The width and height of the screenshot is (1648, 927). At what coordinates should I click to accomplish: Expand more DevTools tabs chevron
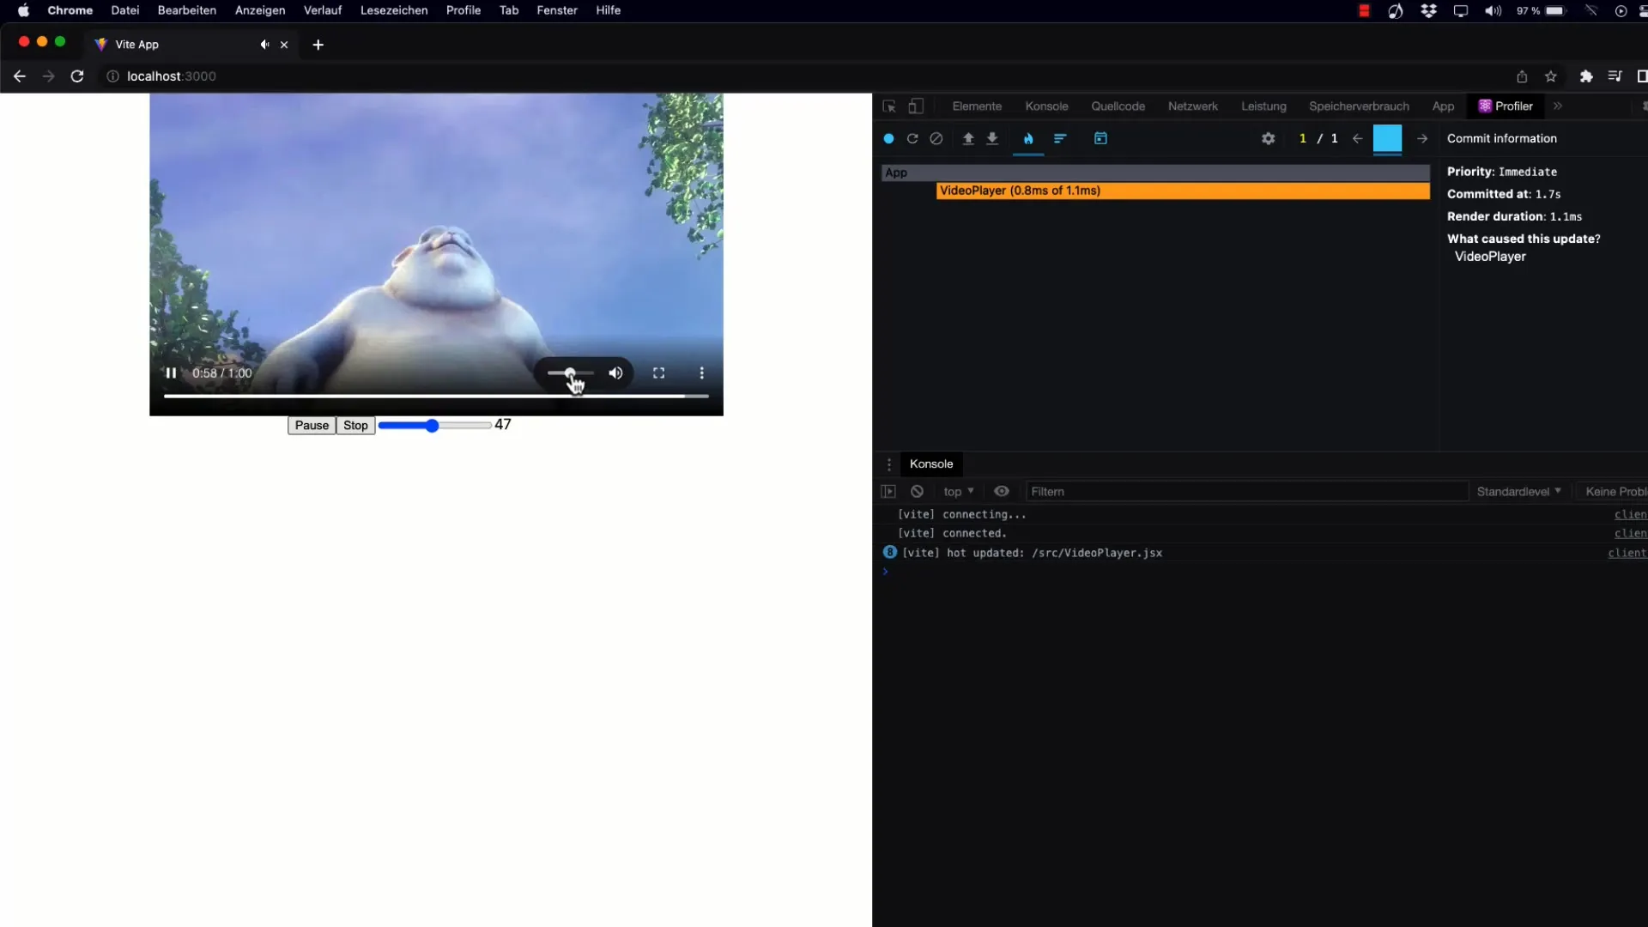(1557, 106)
